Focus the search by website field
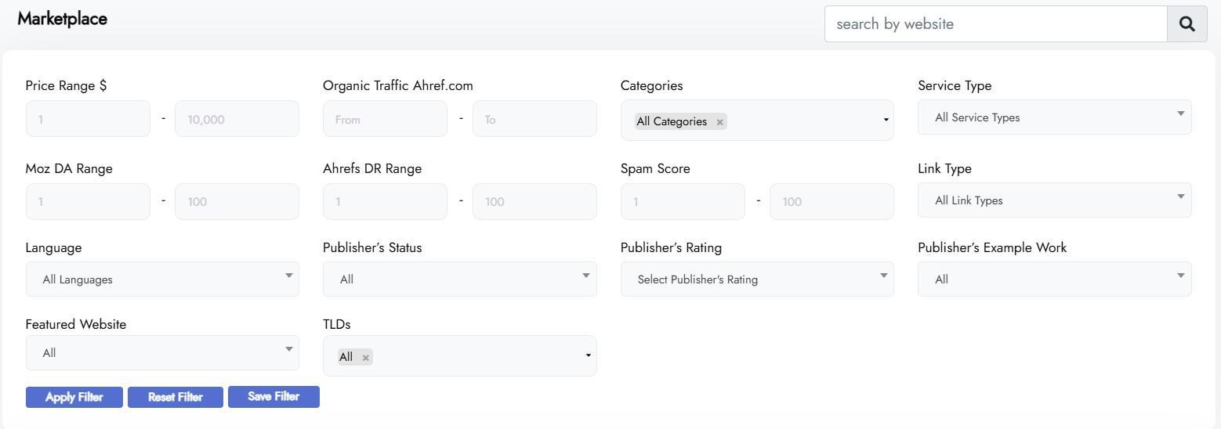Viewport: 1221px width, 429px height. 995,24
